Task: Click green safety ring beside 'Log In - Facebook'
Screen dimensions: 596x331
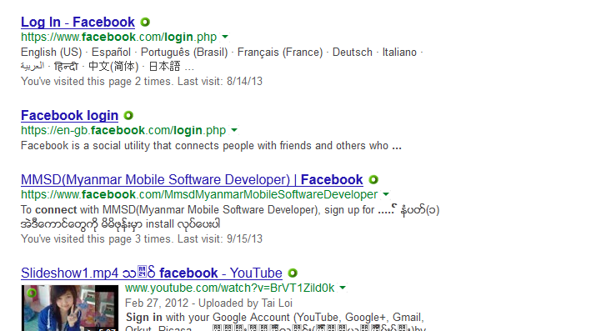Action: coord(145,22)
